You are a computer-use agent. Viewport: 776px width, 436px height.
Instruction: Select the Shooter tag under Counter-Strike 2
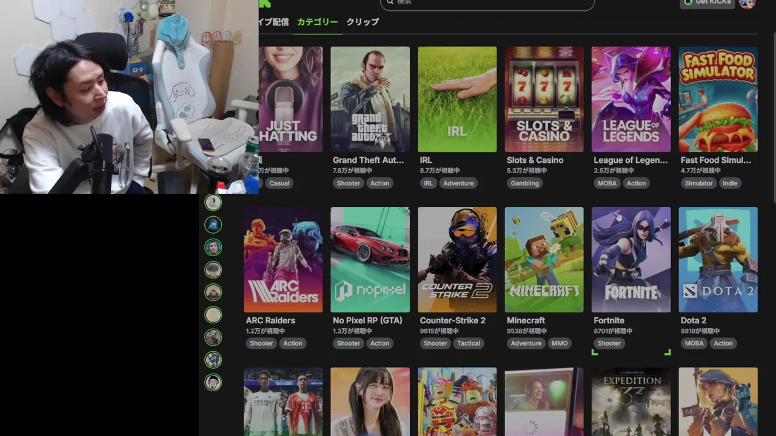(435, 343)
